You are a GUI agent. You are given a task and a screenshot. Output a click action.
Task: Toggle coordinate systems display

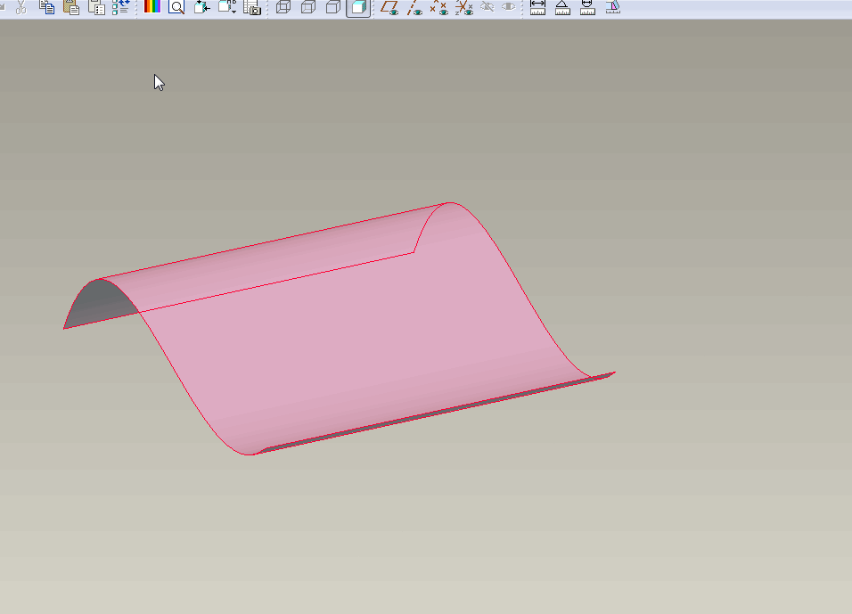464,7
